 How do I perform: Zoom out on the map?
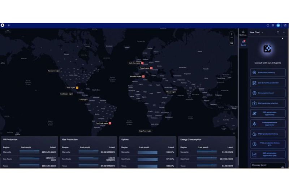[232, 38]
